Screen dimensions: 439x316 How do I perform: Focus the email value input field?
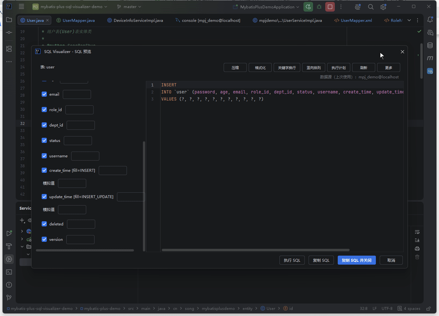click(77, 94)
